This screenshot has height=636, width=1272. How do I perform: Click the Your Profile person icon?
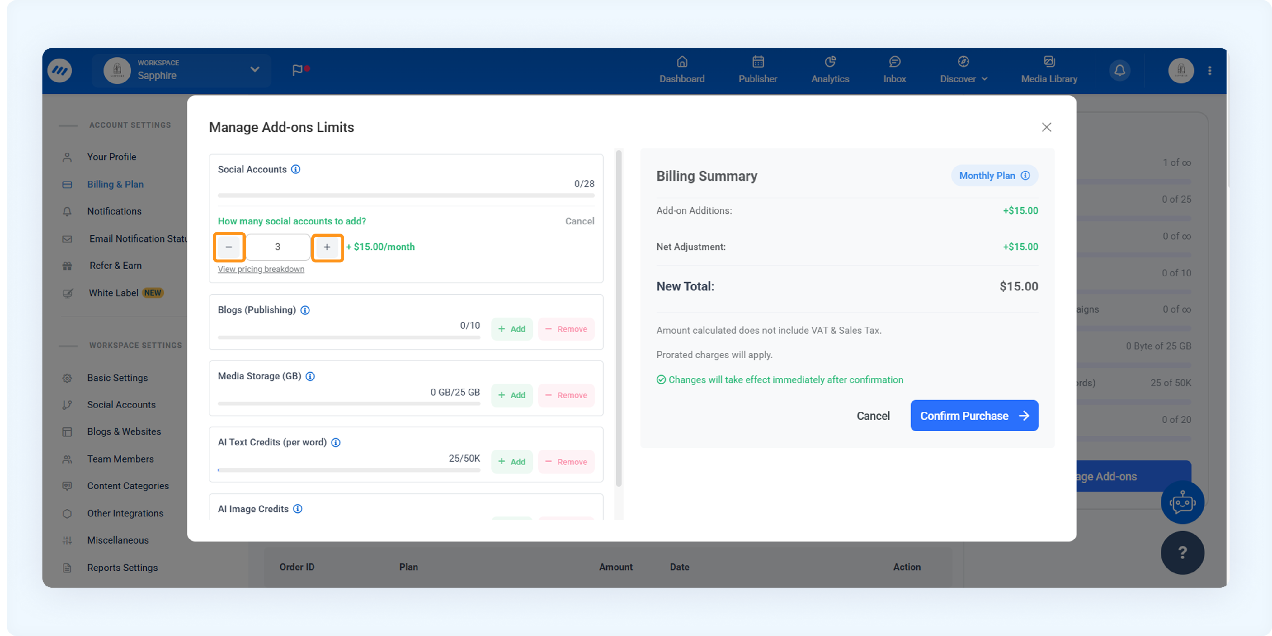[67, 158]
